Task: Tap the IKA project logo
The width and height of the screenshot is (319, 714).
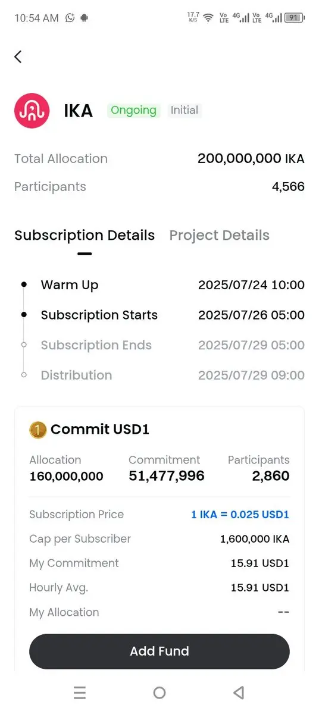Action: 32,111
